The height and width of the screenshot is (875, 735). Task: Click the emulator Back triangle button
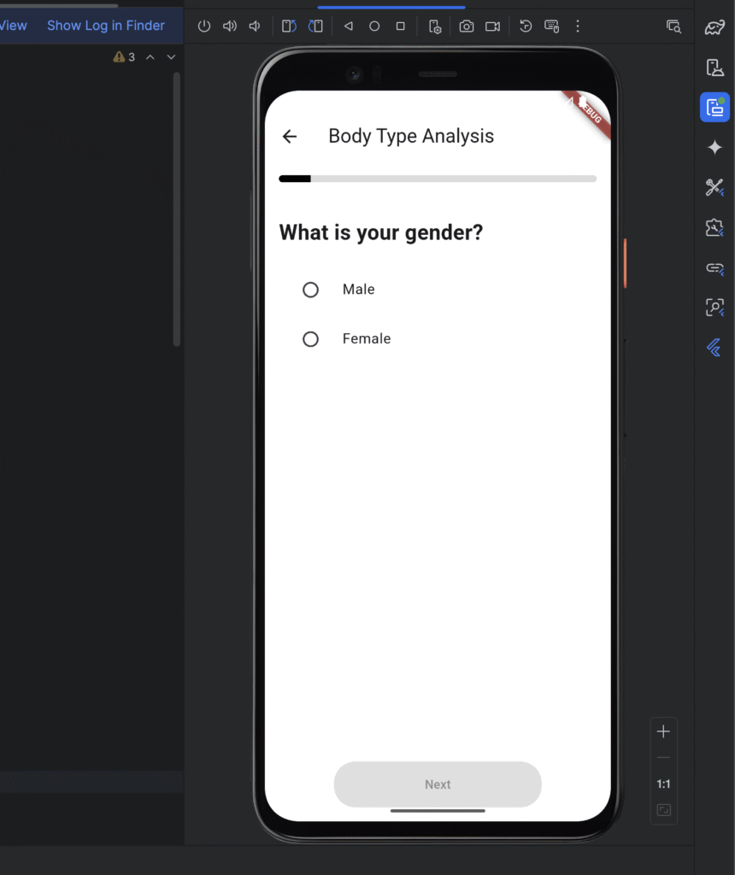(349, 26)
